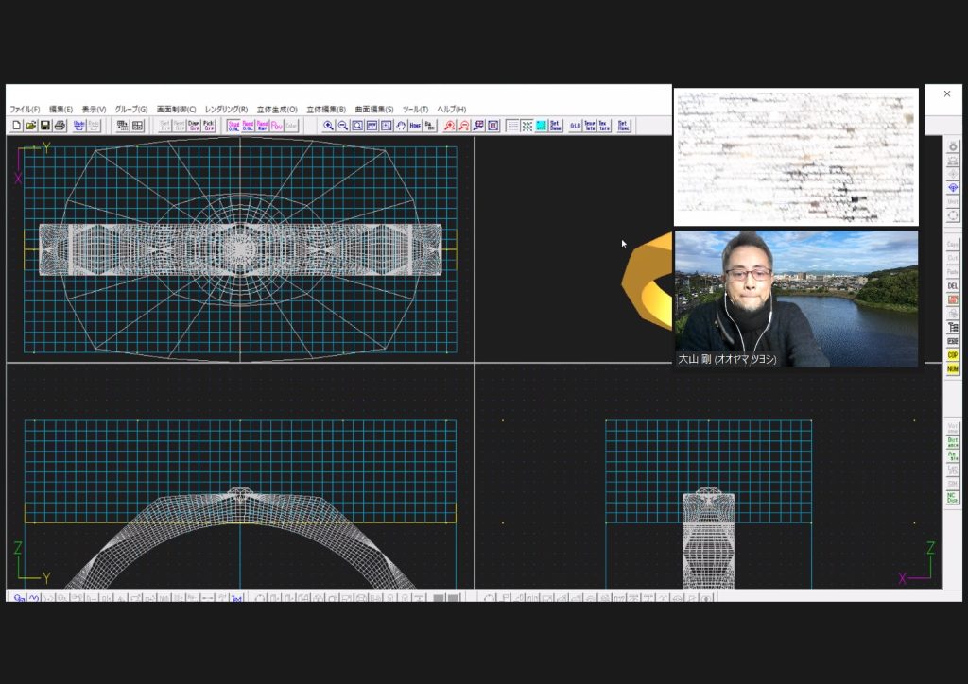Expand the 立体生成(O) menu
Viewport: 968px width, 684px height.
click(277, 110)
